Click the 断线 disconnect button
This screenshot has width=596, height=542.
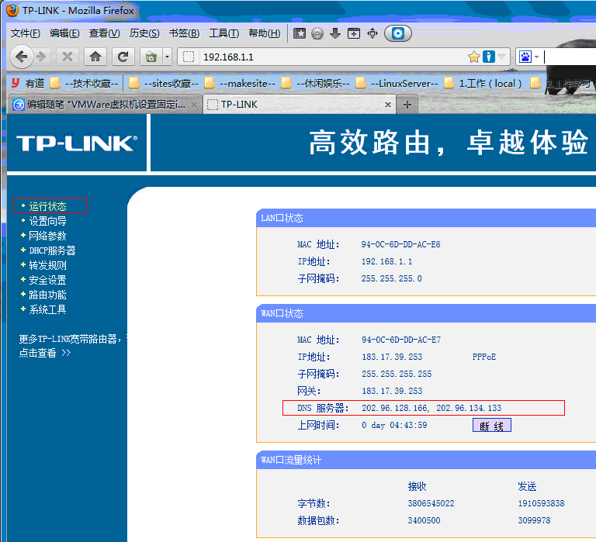pos(492,426)
